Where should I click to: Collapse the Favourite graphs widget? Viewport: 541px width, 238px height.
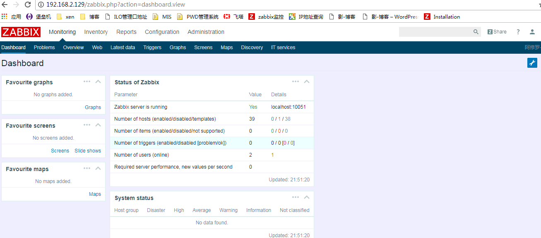pyautogui.click(x=98, y=81)
